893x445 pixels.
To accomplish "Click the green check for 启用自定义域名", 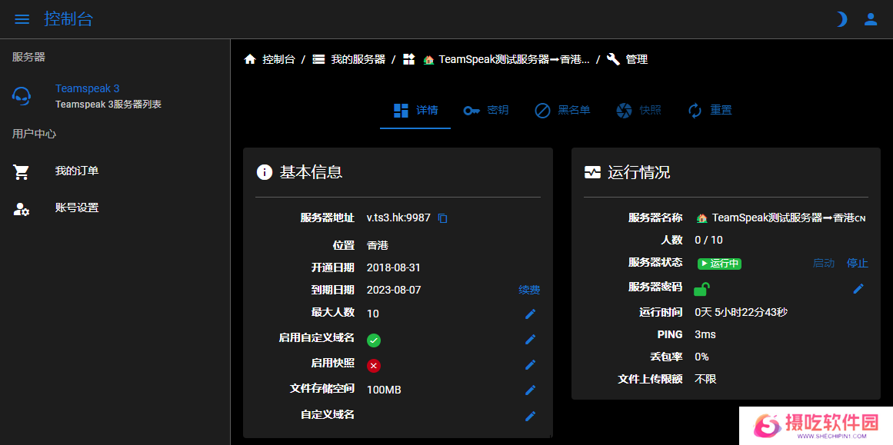I will pos(374,340).
